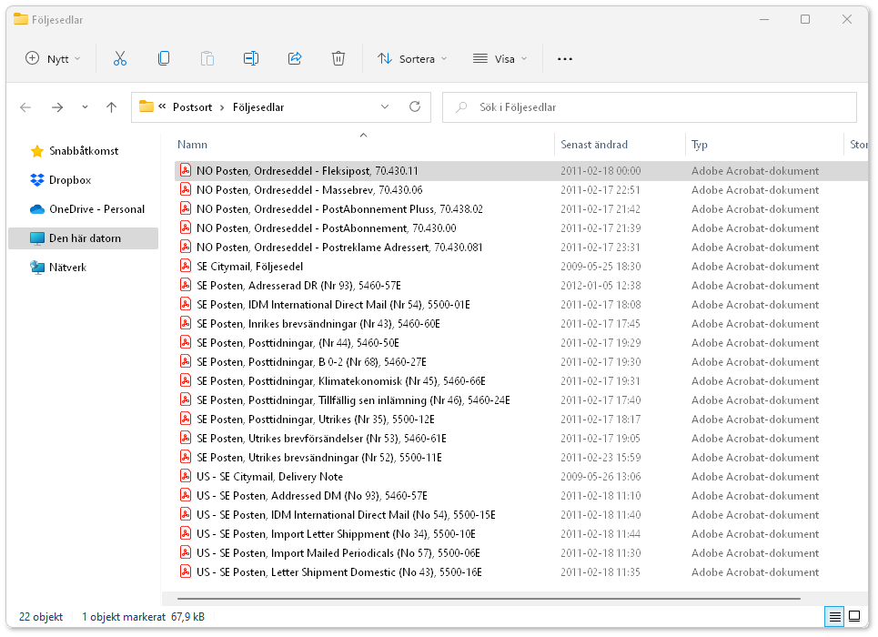Click PDF icon of US - SE Citymail Delivery Note
Viewport: 878px width, 637px height.
point(186,476)
